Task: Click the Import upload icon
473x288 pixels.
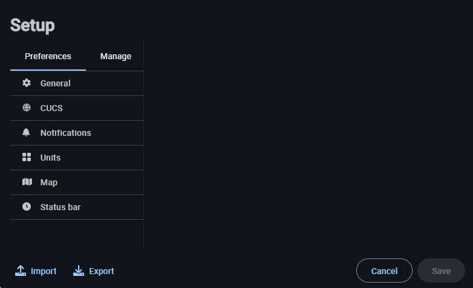Action: tap(21, 271)
